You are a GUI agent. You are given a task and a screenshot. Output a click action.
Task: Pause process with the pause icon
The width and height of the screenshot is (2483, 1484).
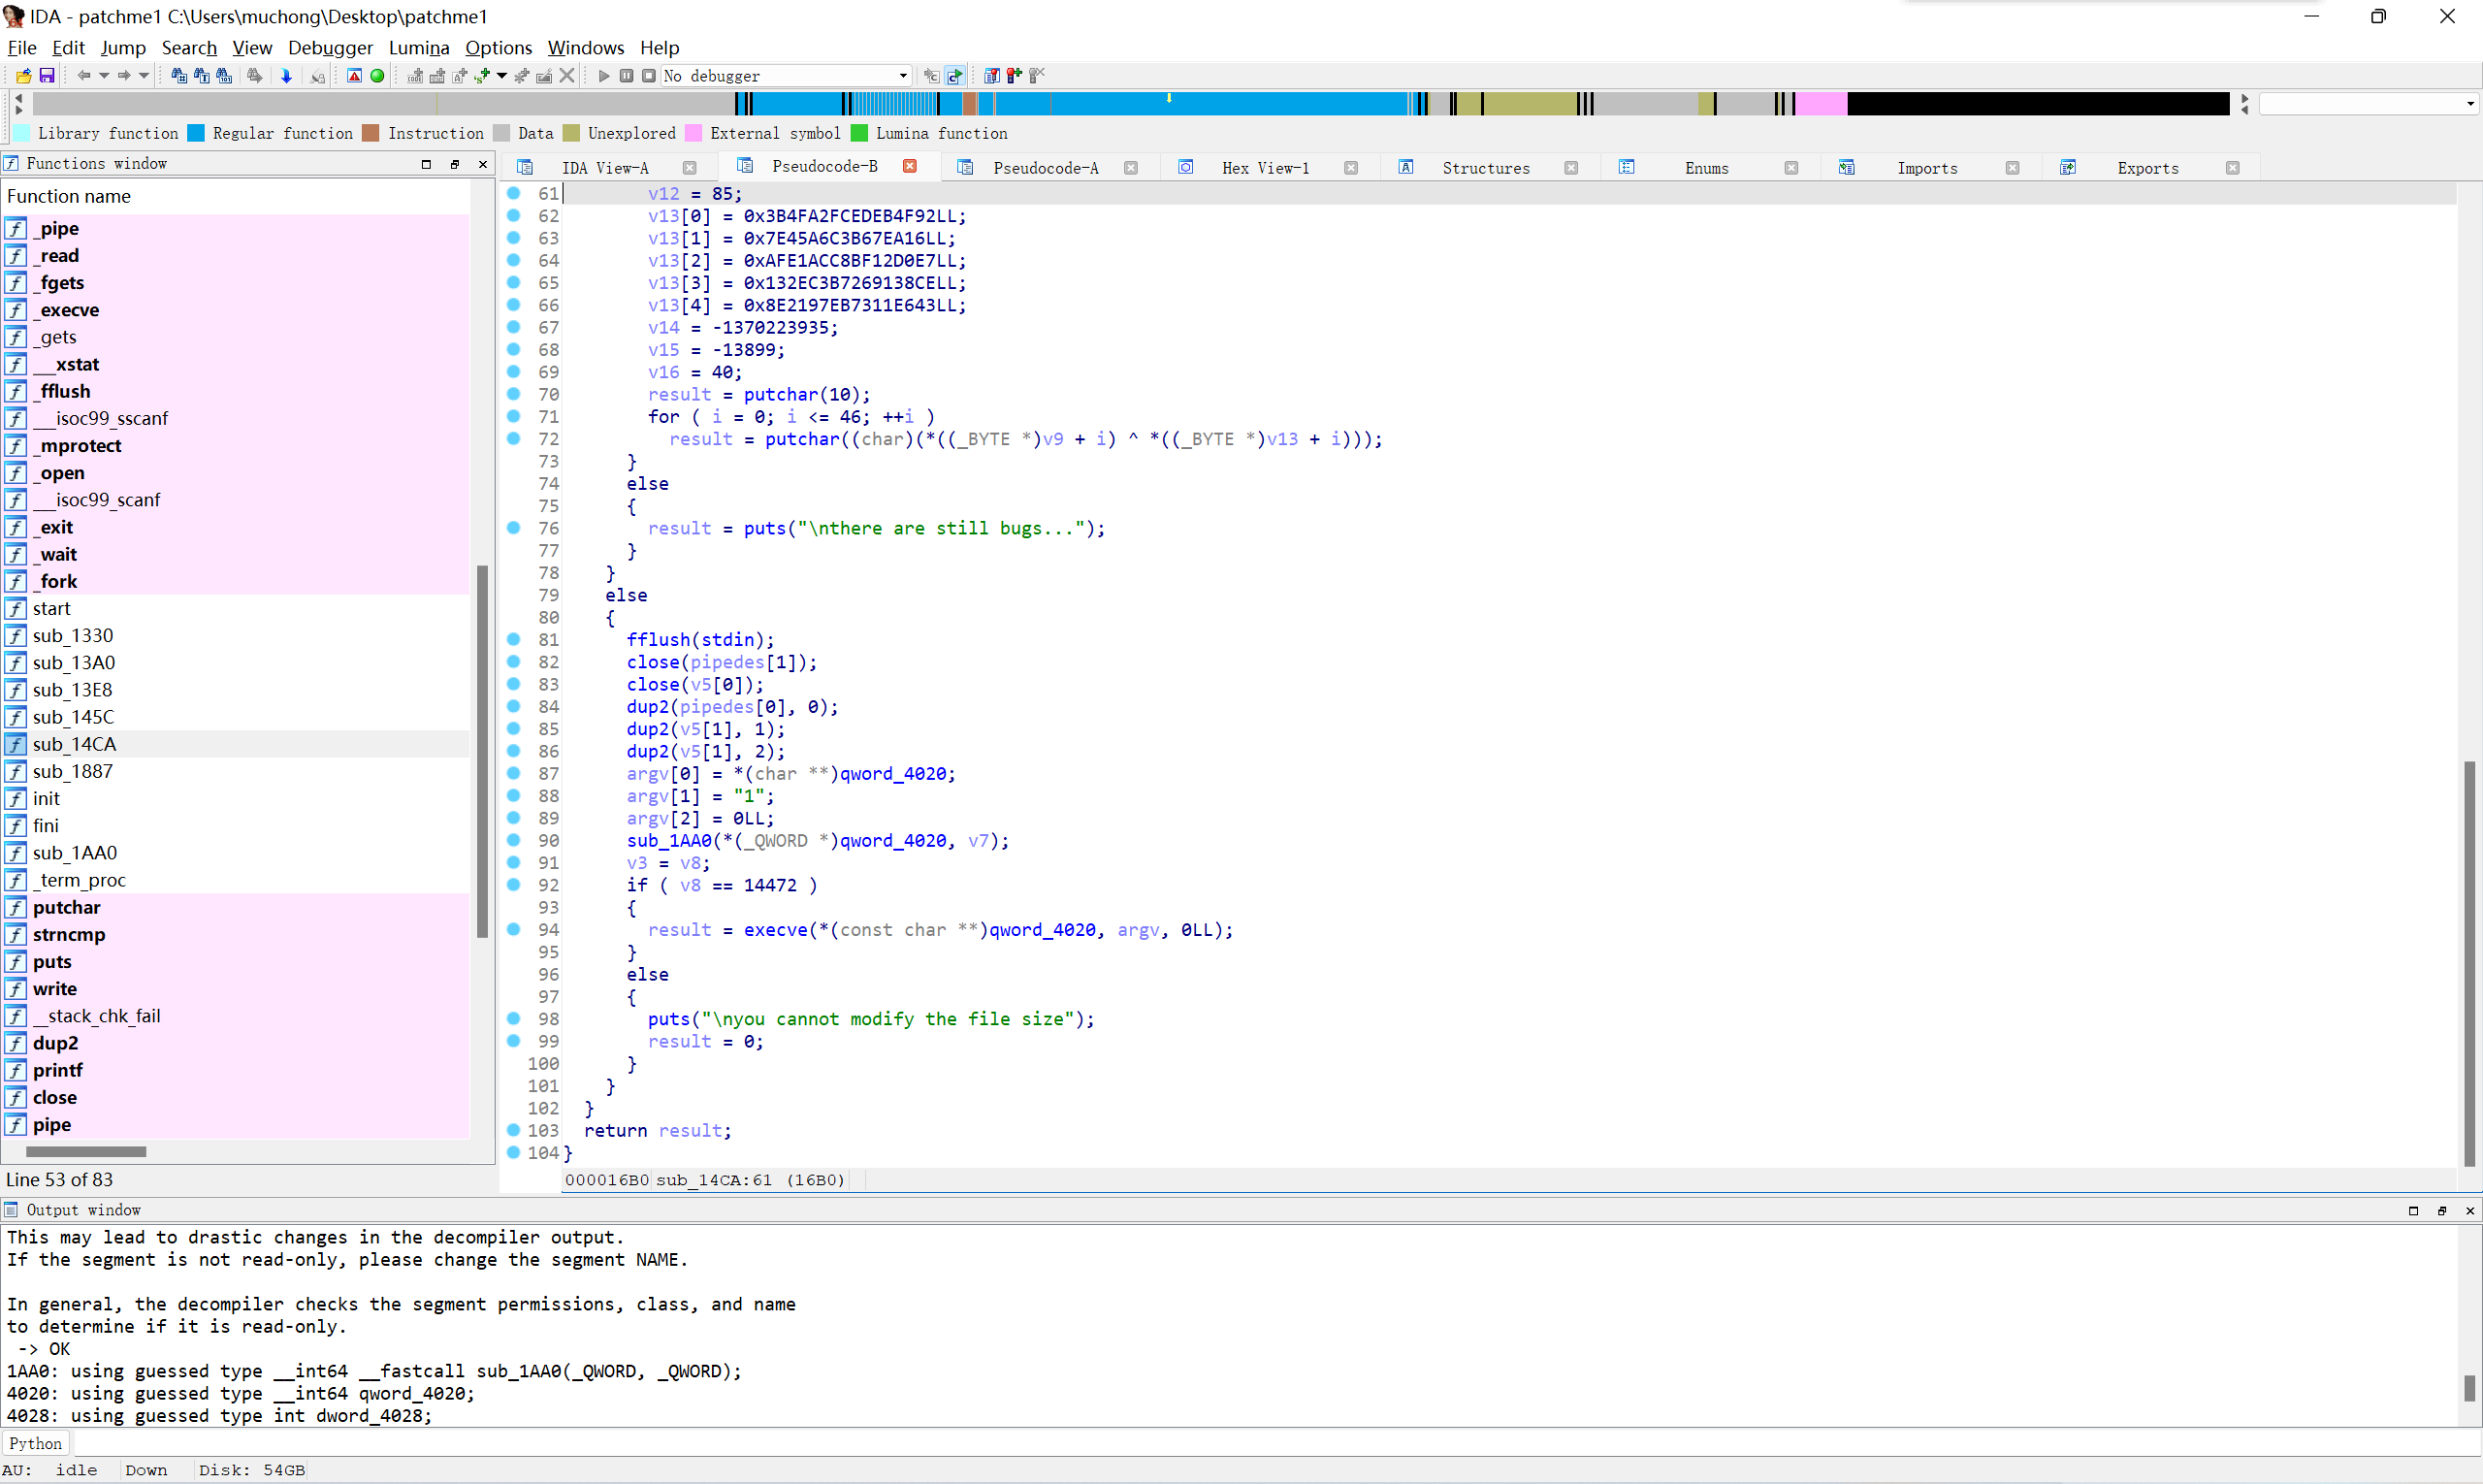click(x=626, y=76)
